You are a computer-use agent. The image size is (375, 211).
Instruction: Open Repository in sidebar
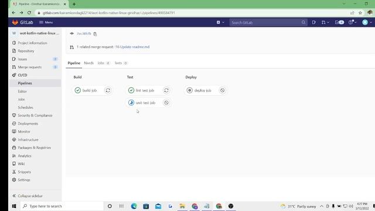click(26, 51)
